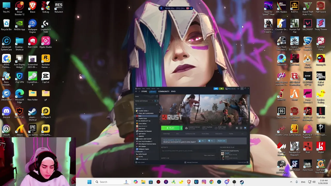Open Rust Store Page link
This screenshot has width=331, height=186.
(167, 134)
